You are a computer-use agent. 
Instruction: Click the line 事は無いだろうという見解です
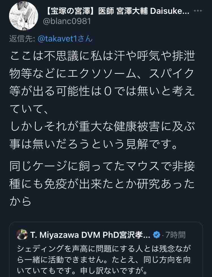coord(94,144)
